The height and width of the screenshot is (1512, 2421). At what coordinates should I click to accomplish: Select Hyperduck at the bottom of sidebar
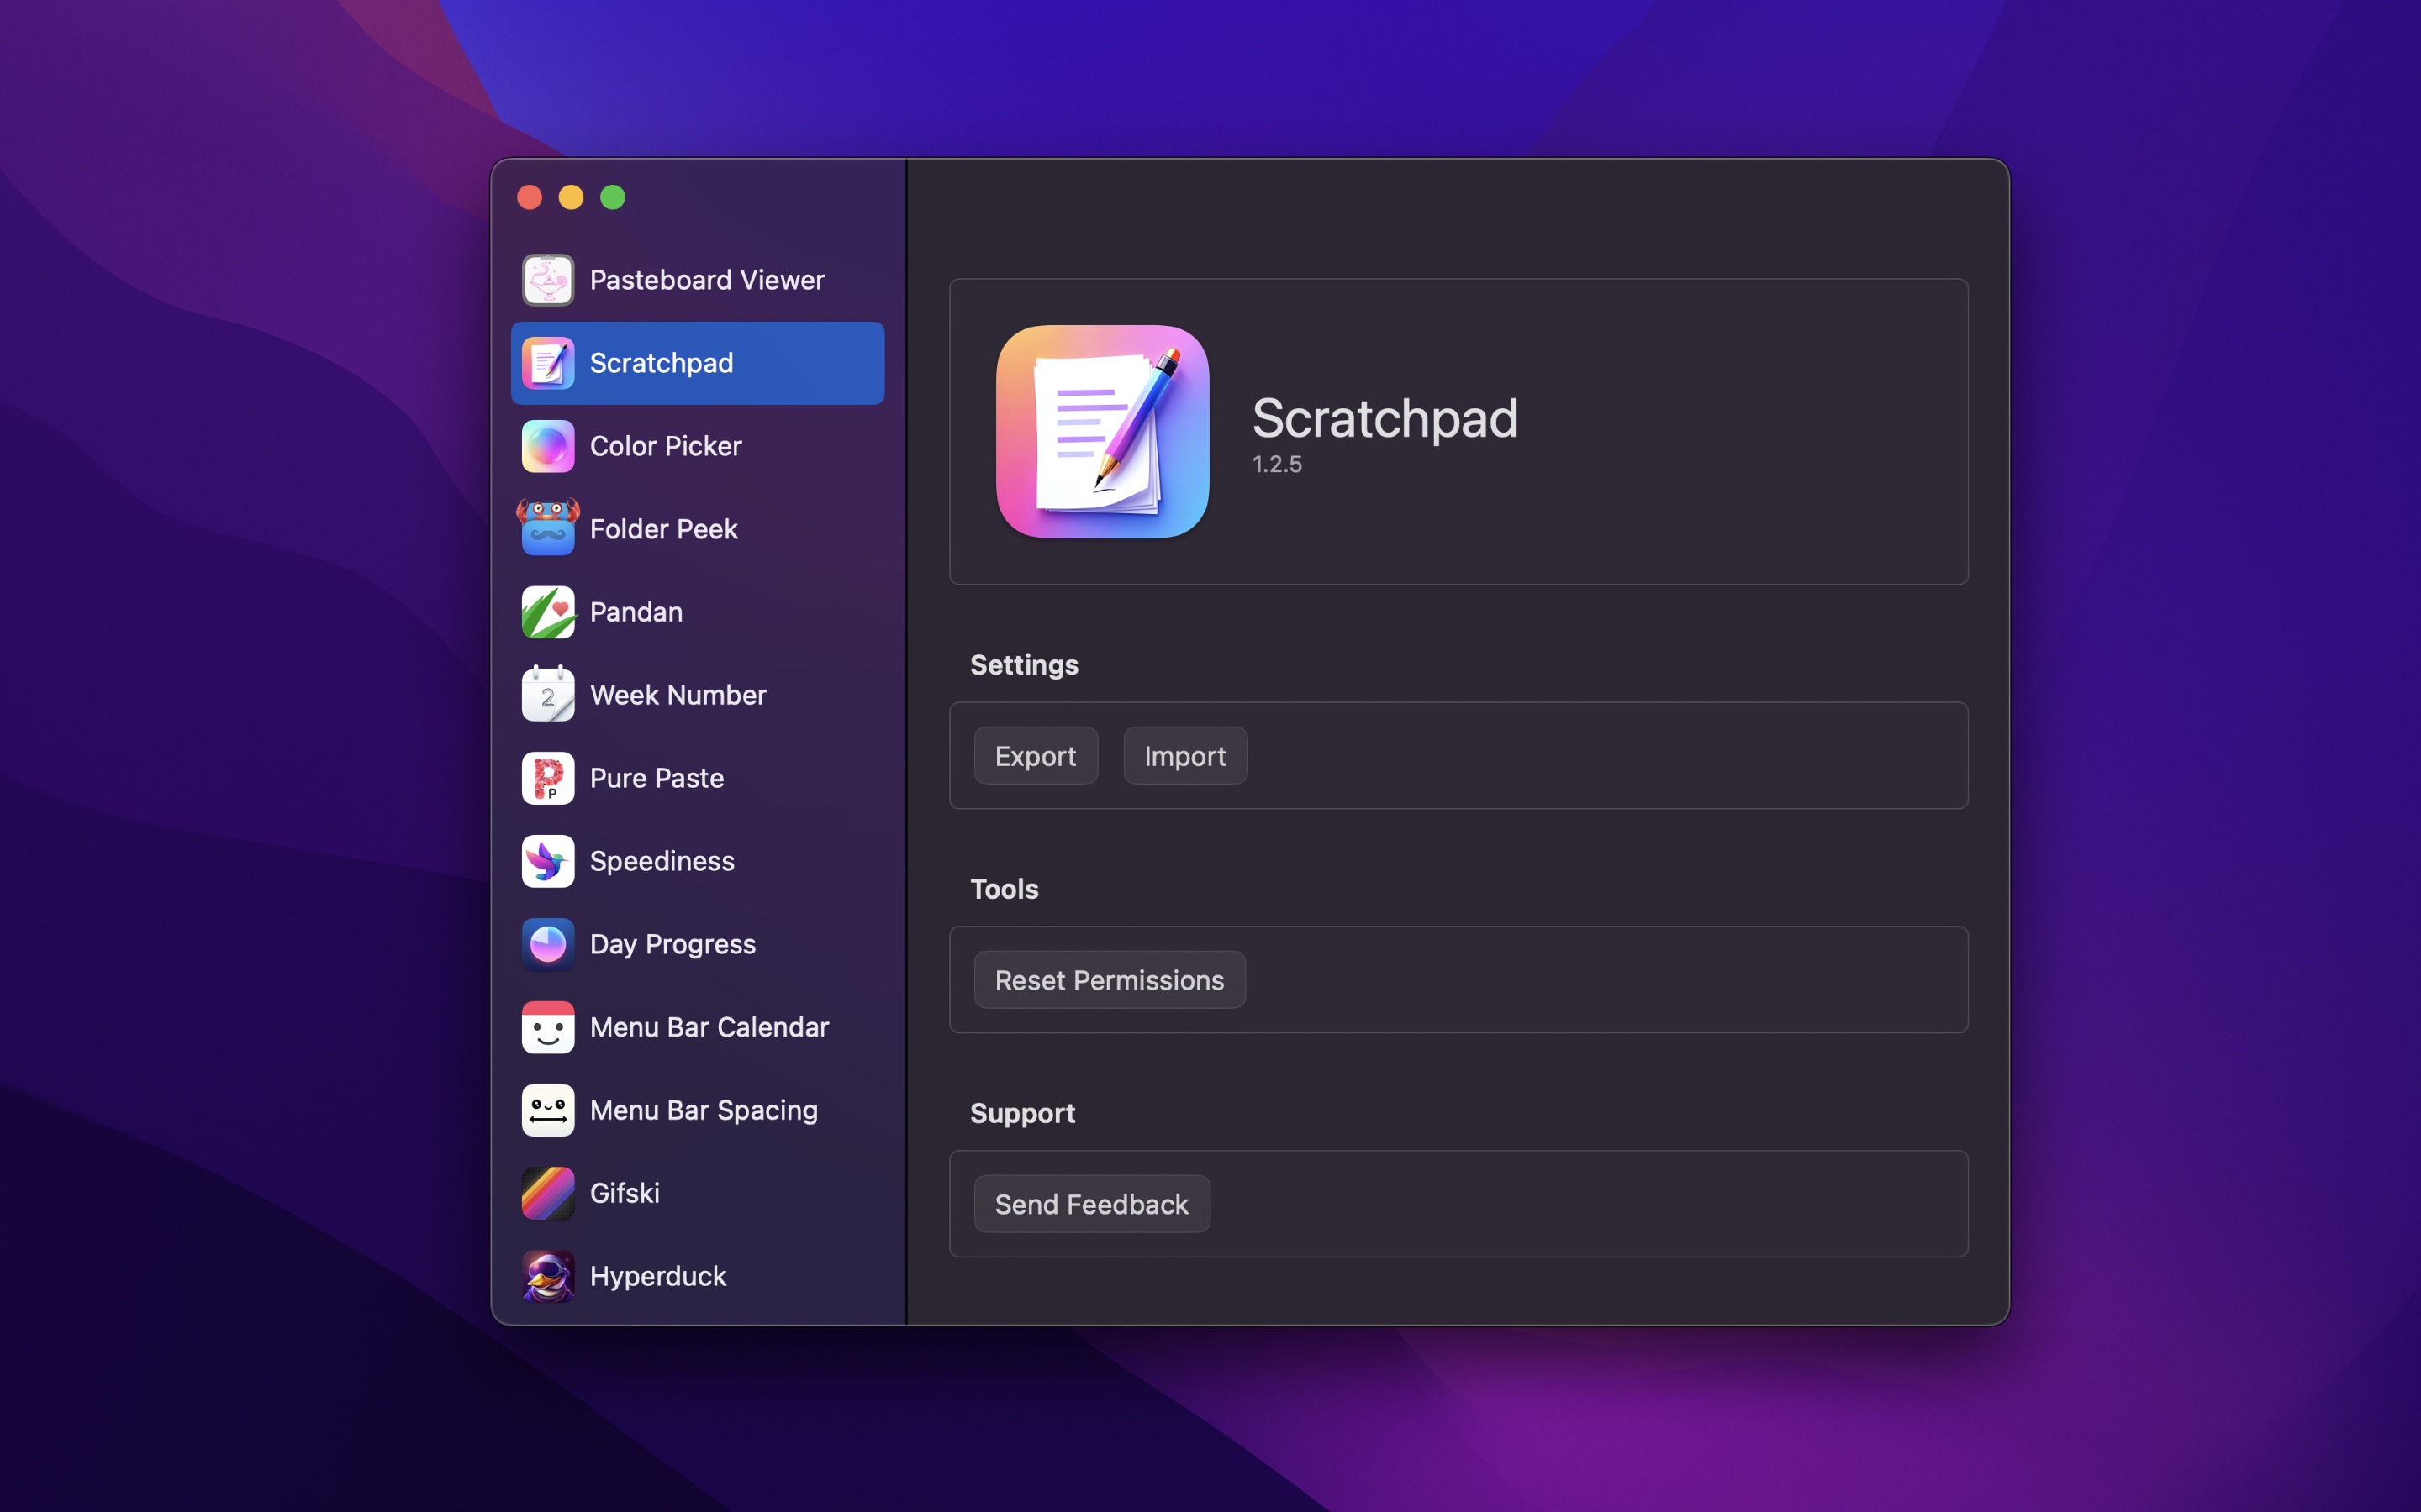[x=657, y=1276]
